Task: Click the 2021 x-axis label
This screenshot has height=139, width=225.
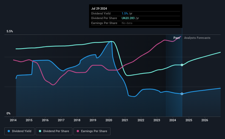Action: pyautogui.click(x=125, y=120)
